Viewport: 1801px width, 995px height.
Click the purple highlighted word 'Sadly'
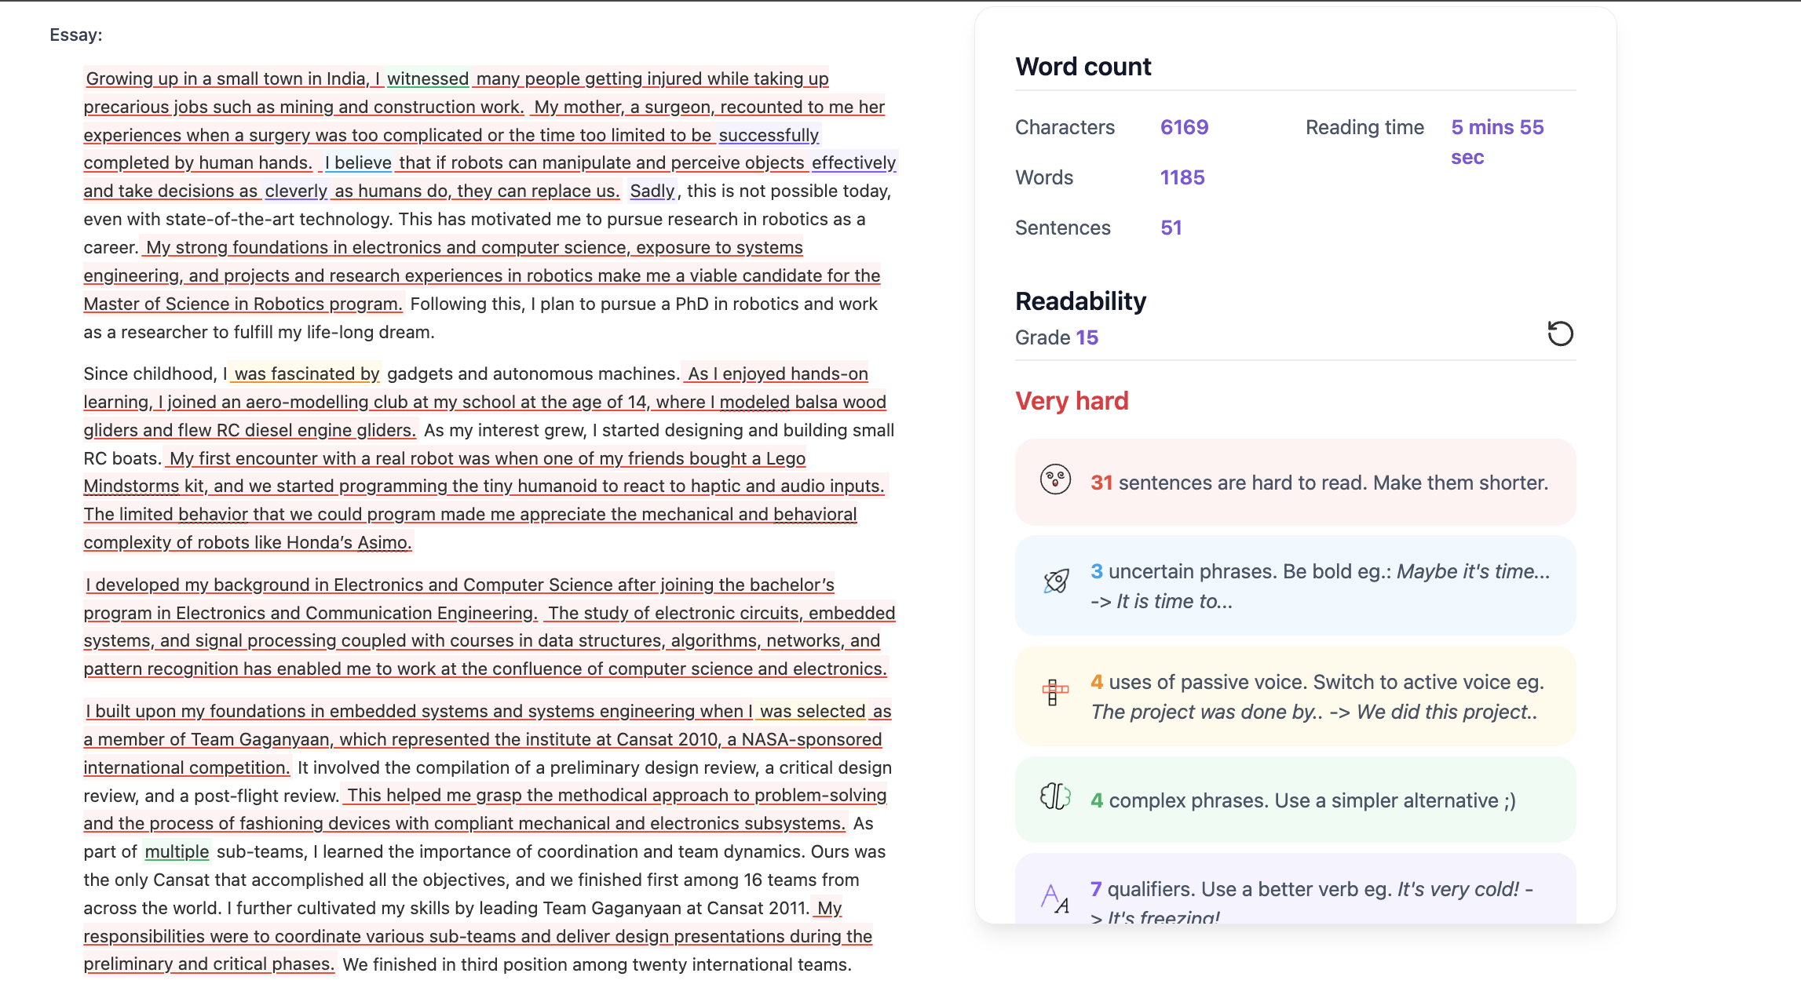coord(652,191)
